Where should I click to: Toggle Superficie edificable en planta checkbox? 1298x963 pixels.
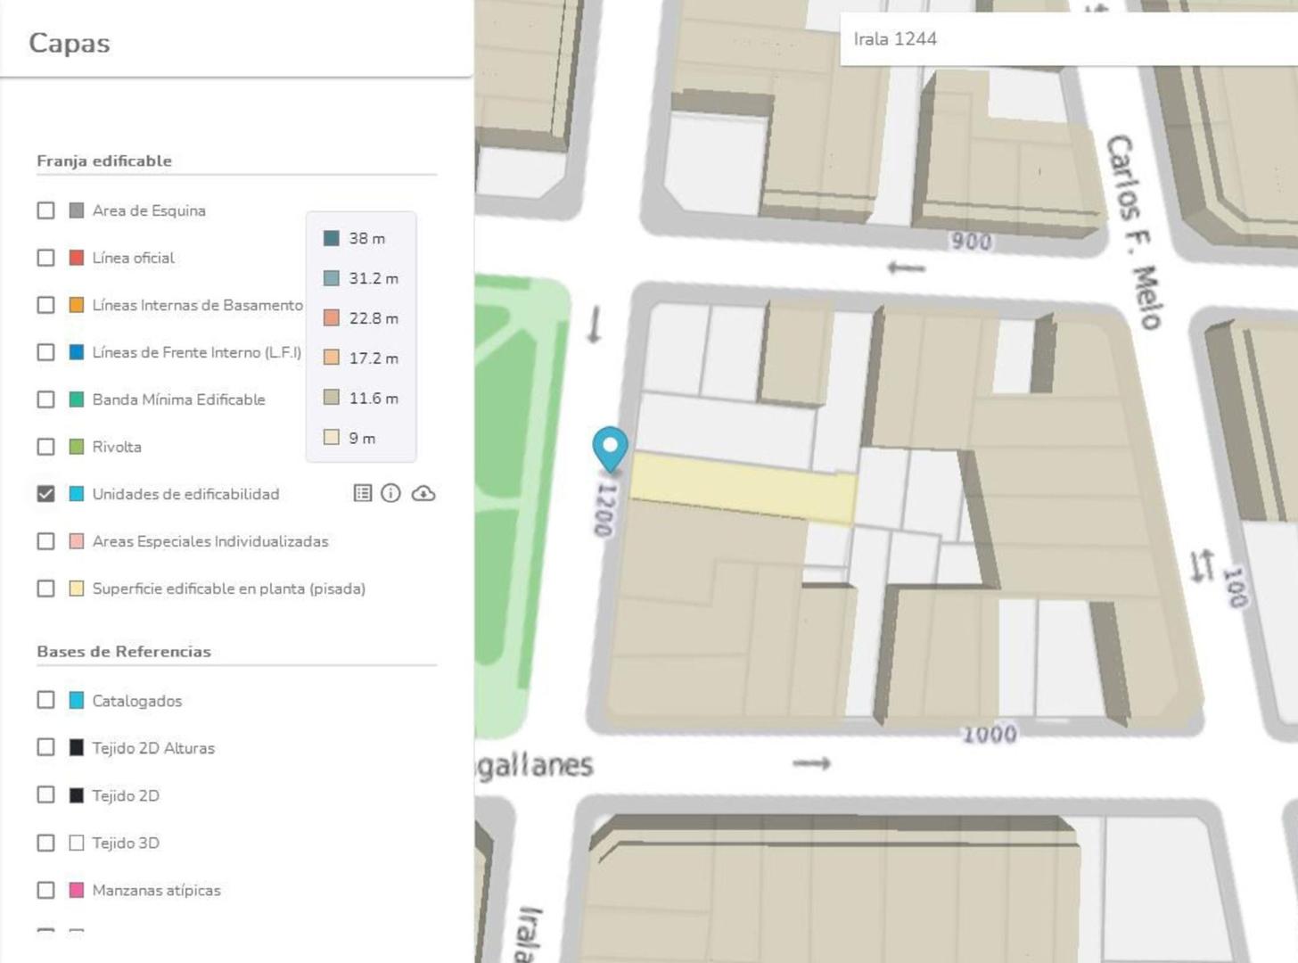point(45,588)
